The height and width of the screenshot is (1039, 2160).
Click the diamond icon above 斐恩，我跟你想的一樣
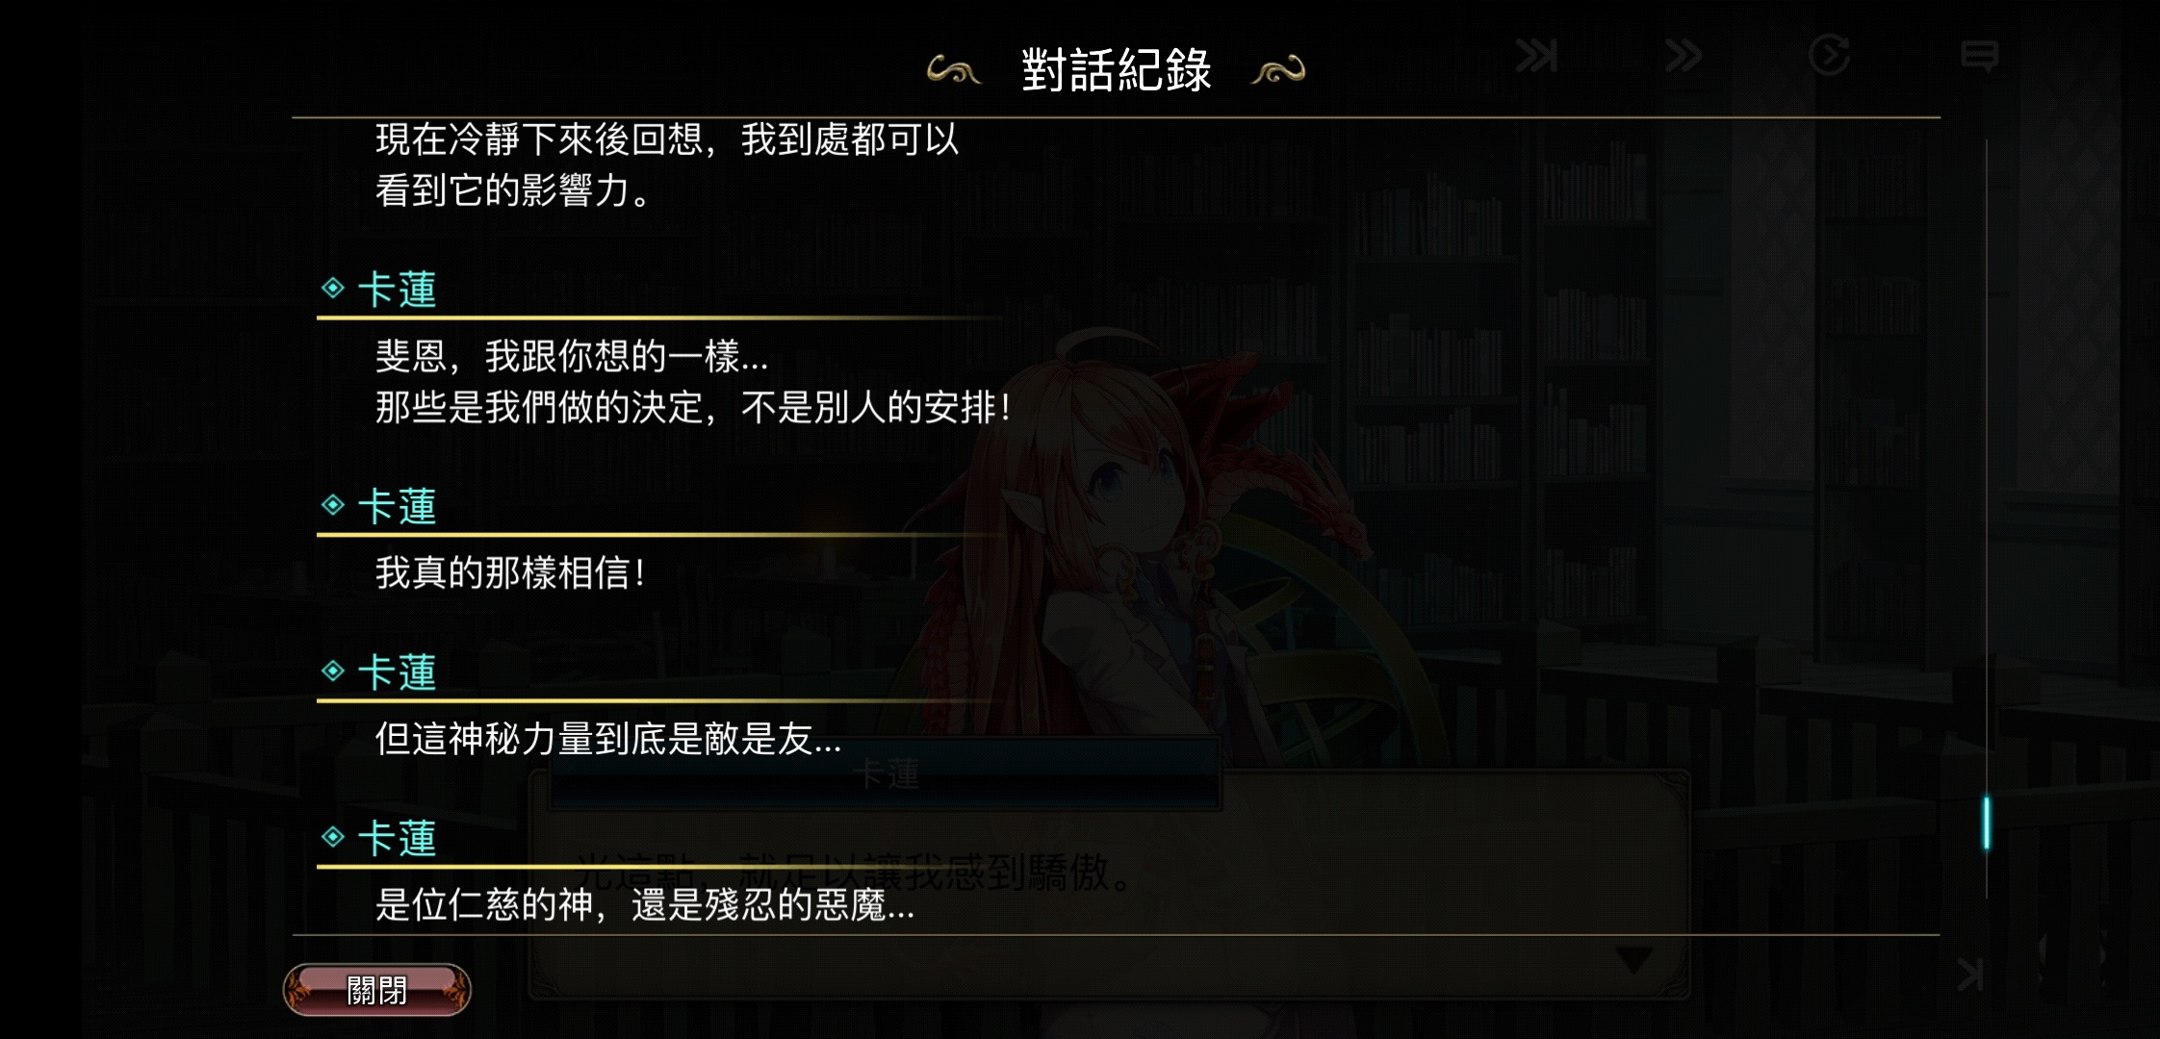click(x=333, y=288)
